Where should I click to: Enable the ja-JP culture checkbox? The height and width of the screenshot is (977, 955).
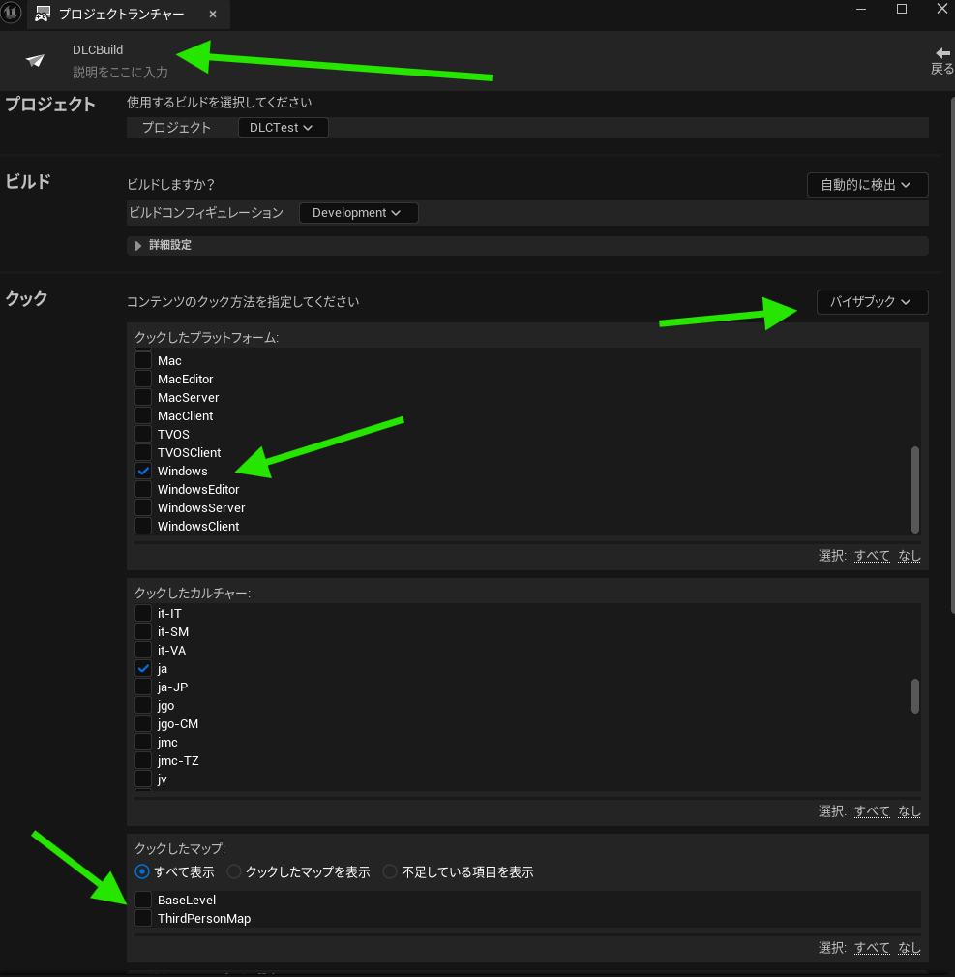tap(143, 687)
